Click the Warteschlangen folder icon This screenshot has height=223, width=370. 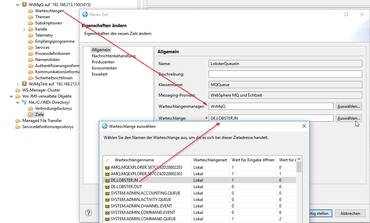point(31,11)
